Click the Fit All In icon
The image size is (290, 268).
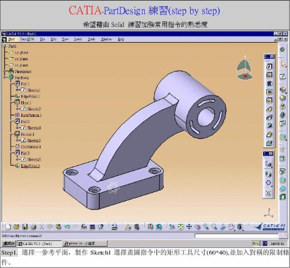(181, 227)
